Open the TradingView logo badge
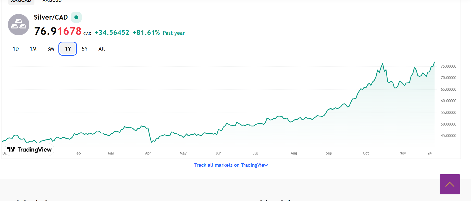 [29, 150]
